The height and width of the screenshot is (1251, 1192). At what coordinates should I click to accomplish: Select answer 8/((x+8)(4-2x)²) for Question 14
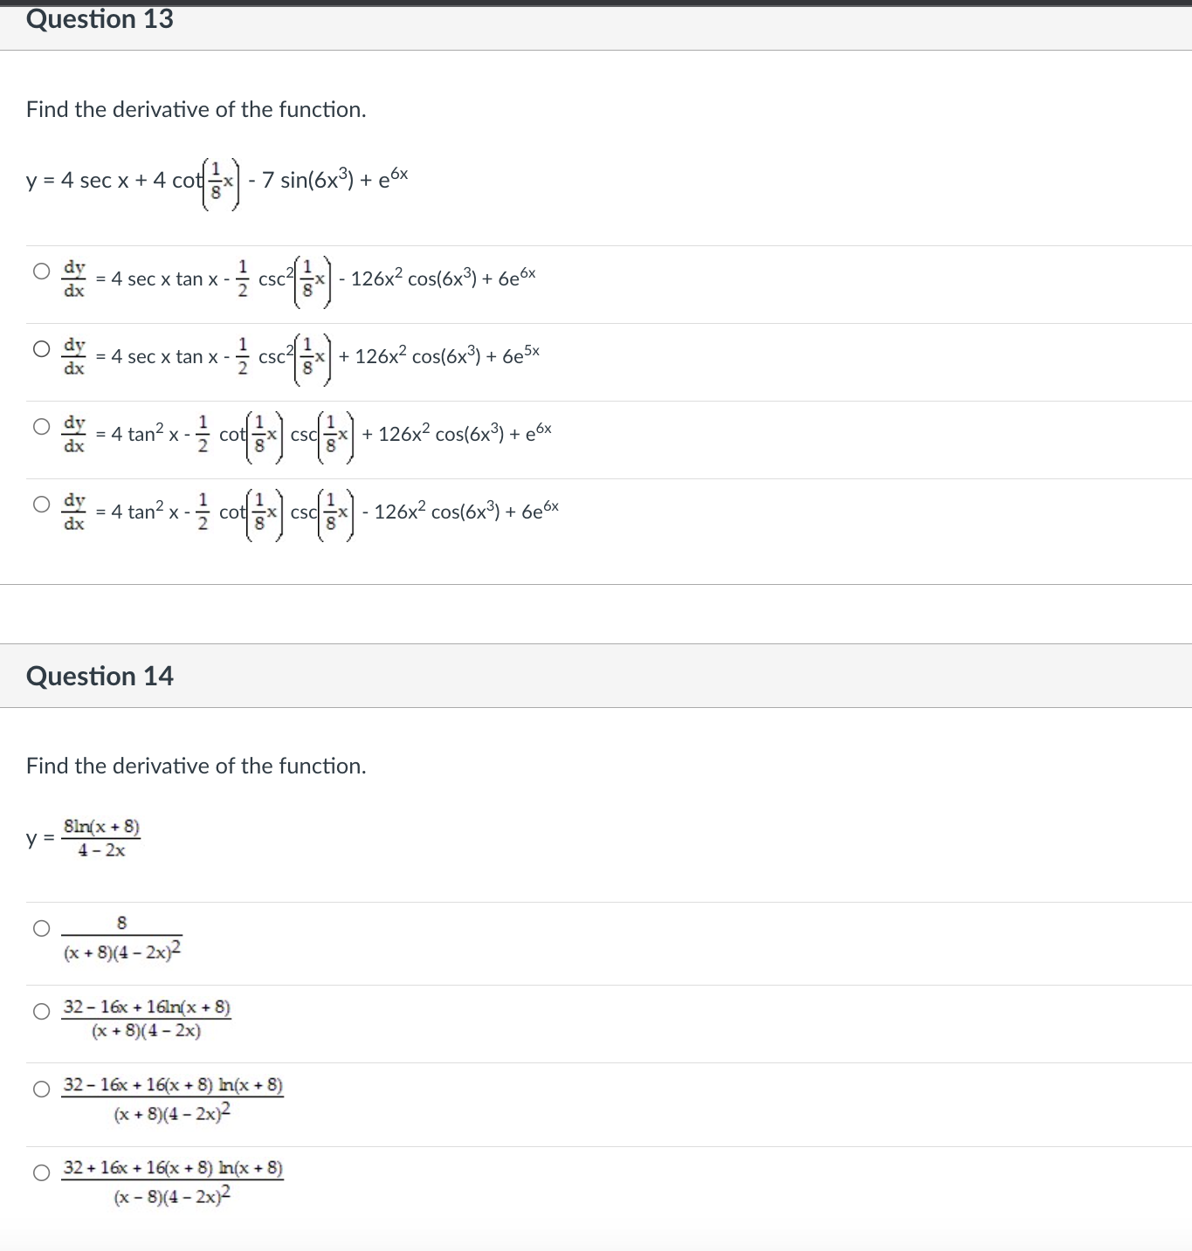click(x=41, y=928)
